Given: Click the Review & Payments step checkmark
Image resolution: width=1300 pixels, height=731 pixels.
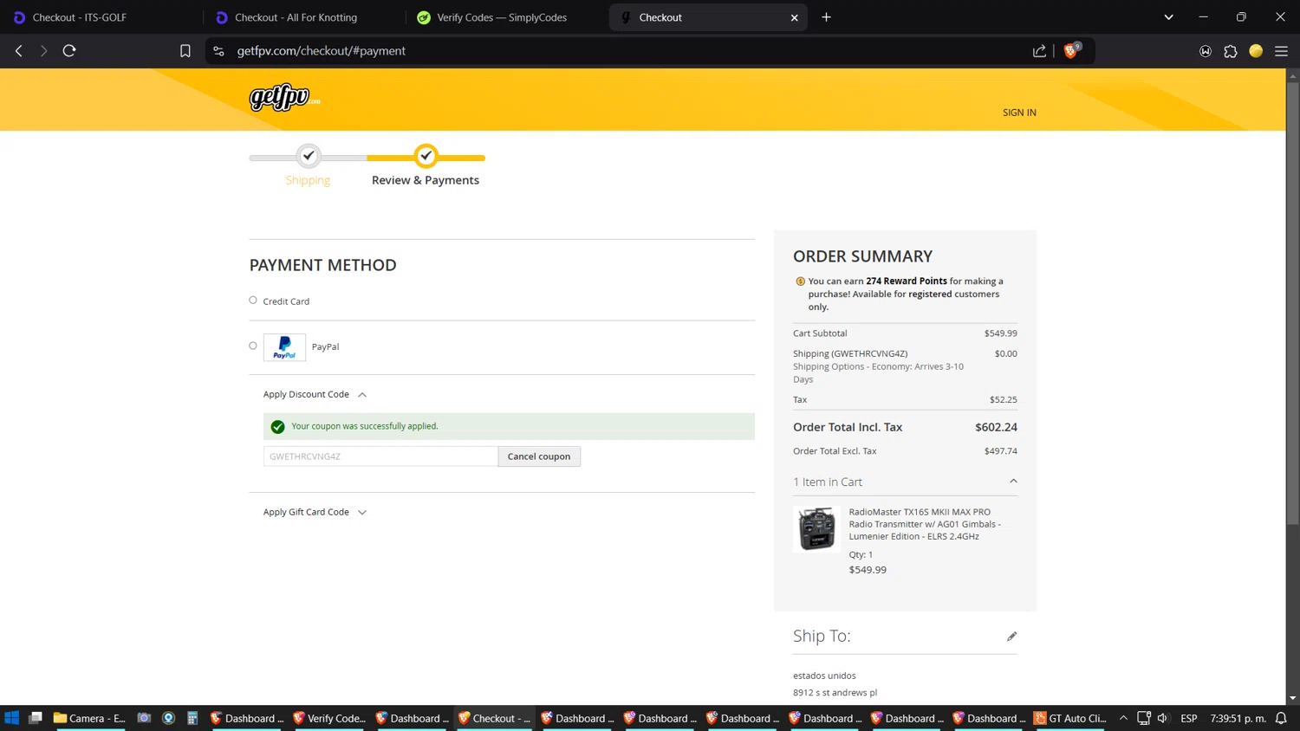Looking at the screenshot, I should [x=426, y=156].
